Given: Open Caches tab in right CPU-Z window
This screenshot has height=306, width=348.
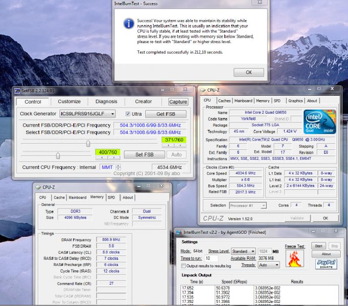Looking at the screenshot, I should (x=224, y=101).
